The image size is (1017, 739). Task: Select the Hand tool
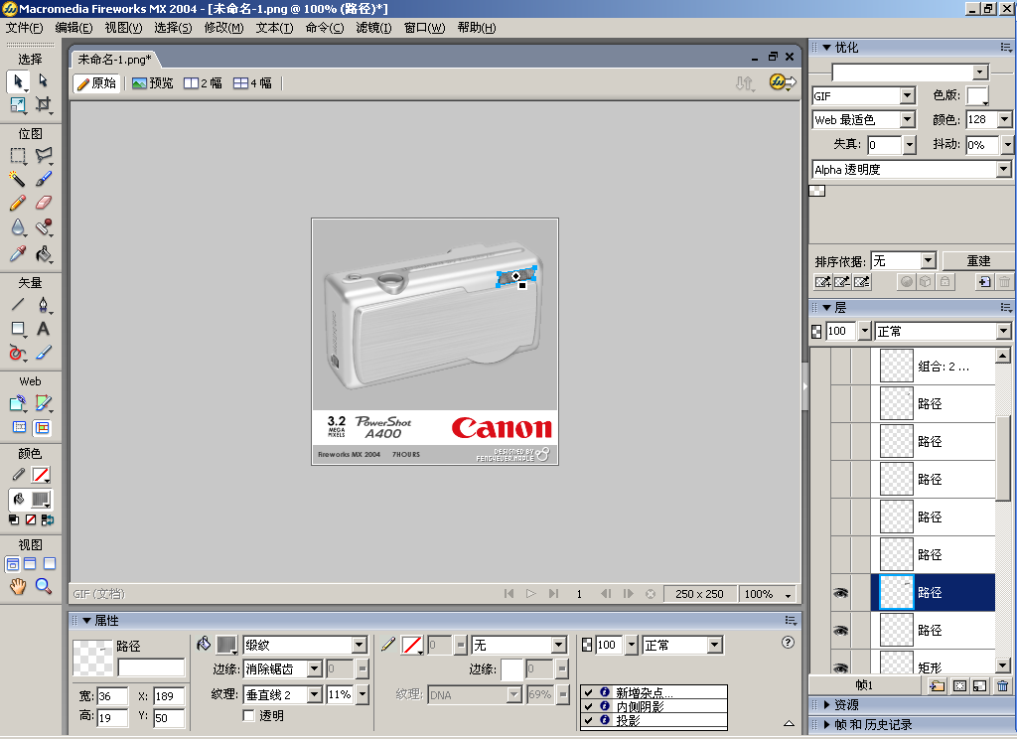point(18,586)
